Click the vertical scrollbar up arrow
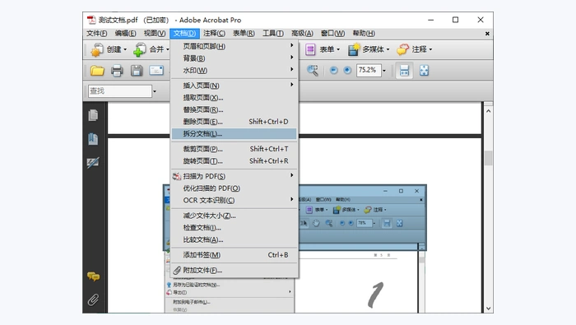The image size is (576, 325). pyautogui.click(x=488, y=111)
